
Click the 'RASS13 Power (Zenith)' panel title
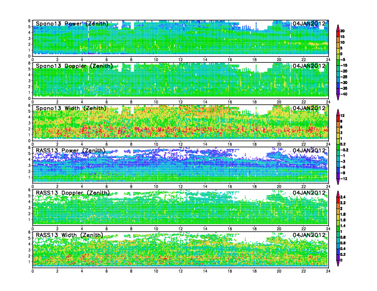(x=70, y=150)
